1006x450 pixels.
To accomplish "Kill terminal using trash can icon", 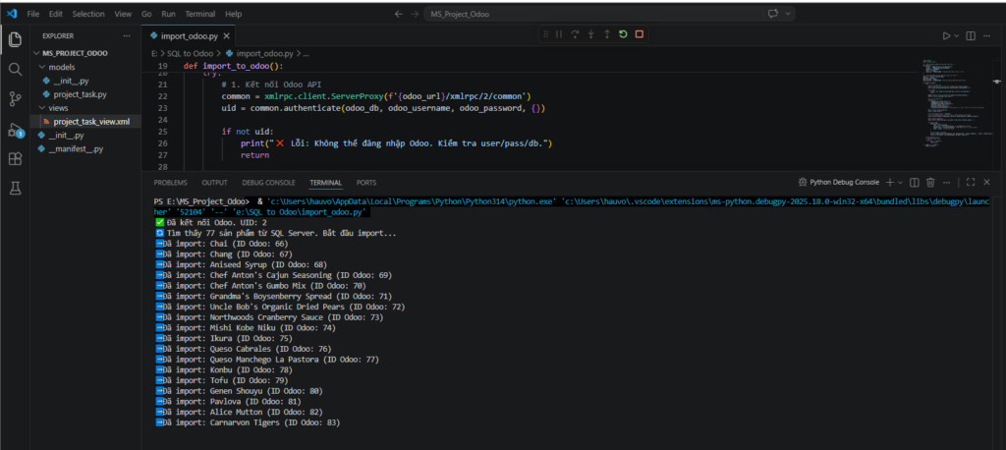I will pyautogui.click(x=930, y=182).
